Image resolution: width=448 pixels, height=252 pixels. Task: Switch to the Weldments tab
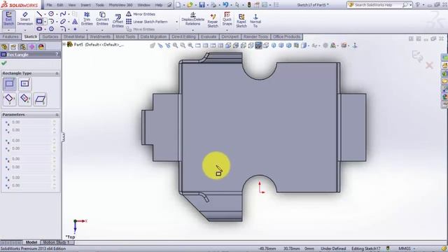click(100, 36)
